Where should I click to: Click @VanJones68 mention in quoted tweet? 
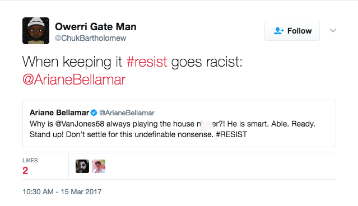coord(80,124)
